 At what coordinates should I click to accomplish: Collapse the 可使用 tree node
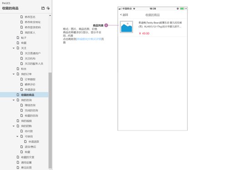click(x=17, y=136)
